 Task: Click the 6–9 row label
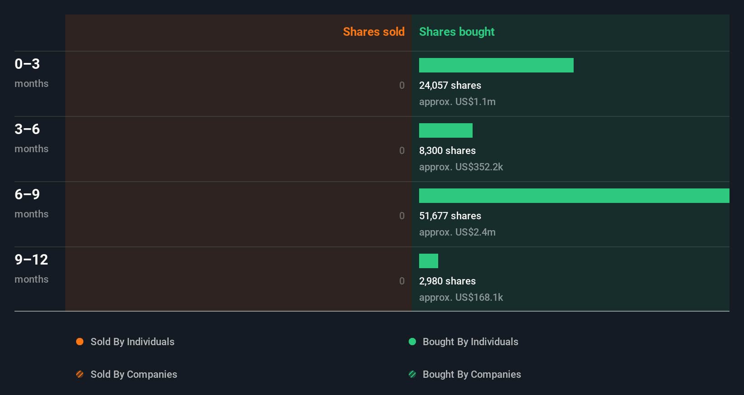point(27,194)
